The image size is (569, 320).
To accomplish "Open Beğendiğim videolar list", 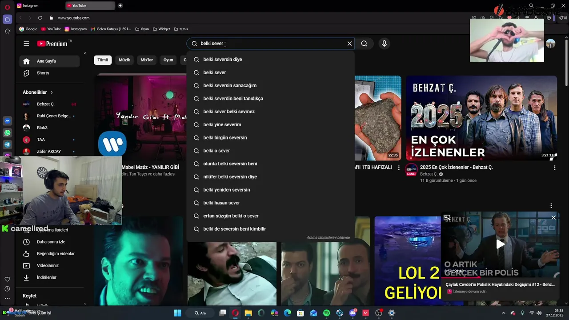I will coord(49,254).
